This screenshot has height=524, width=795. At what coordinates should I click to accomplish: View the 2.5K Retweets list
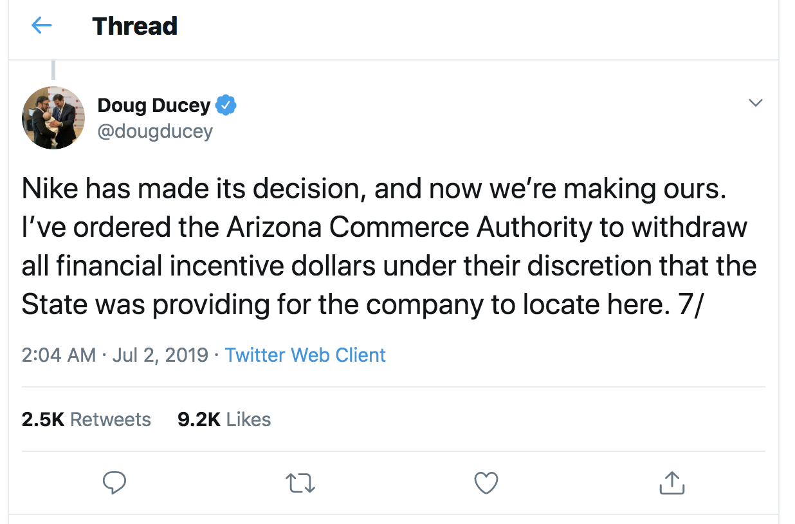pyautogui.click(x=86, y=420)
